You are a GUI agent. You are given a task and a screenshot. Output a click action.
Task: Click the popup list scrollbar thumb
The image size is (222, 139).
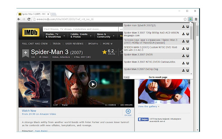pos(191,33)
